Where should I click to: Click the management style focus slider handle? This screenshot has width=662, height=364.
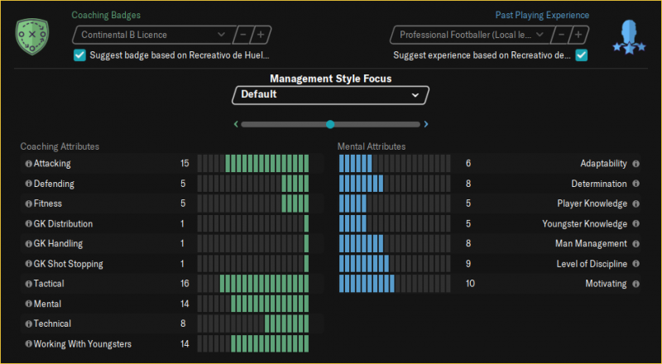330,124
